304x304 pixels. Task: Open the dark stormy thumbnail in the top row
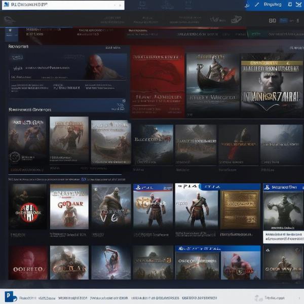(x=153, y=145)
